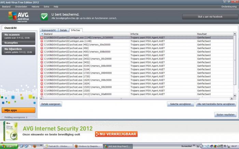Select Overzicht in the sidebar

[19, 28]
